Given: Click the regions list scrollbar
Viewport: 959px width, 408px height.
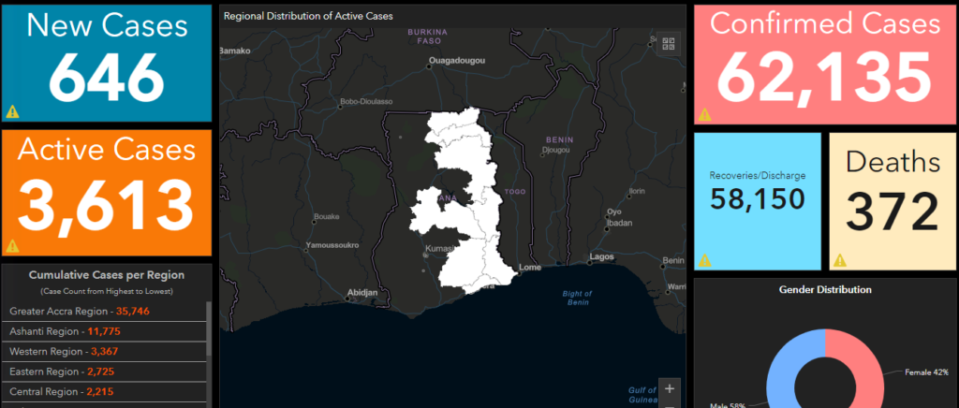Looking at the screenshot, I should pos(209,329).
